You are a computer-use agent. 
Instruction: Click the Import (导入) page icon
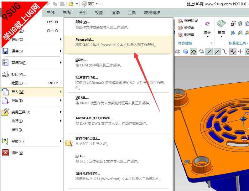[5, 92]
